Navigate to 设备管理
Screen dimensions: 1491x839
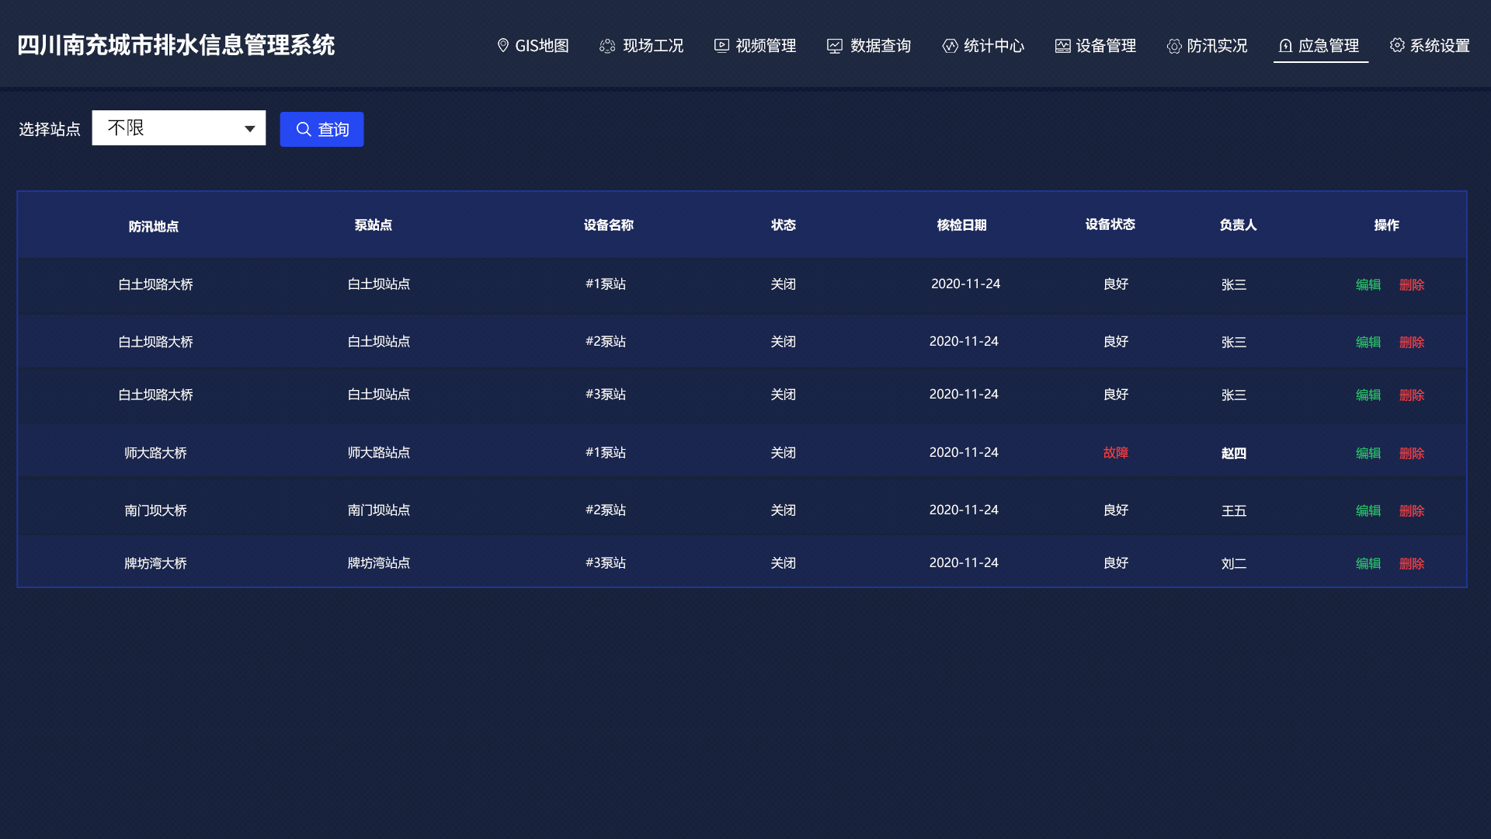coord(1095,46)
